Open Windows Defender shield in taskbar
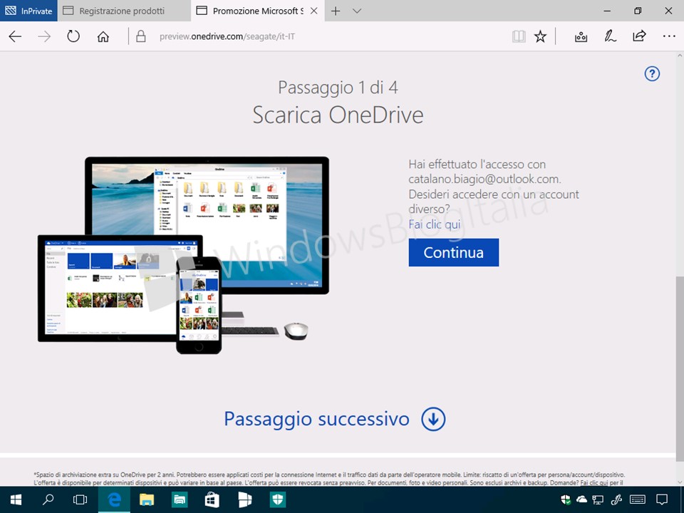This screenshot has height=513, width=684. (x=278, y=500)
